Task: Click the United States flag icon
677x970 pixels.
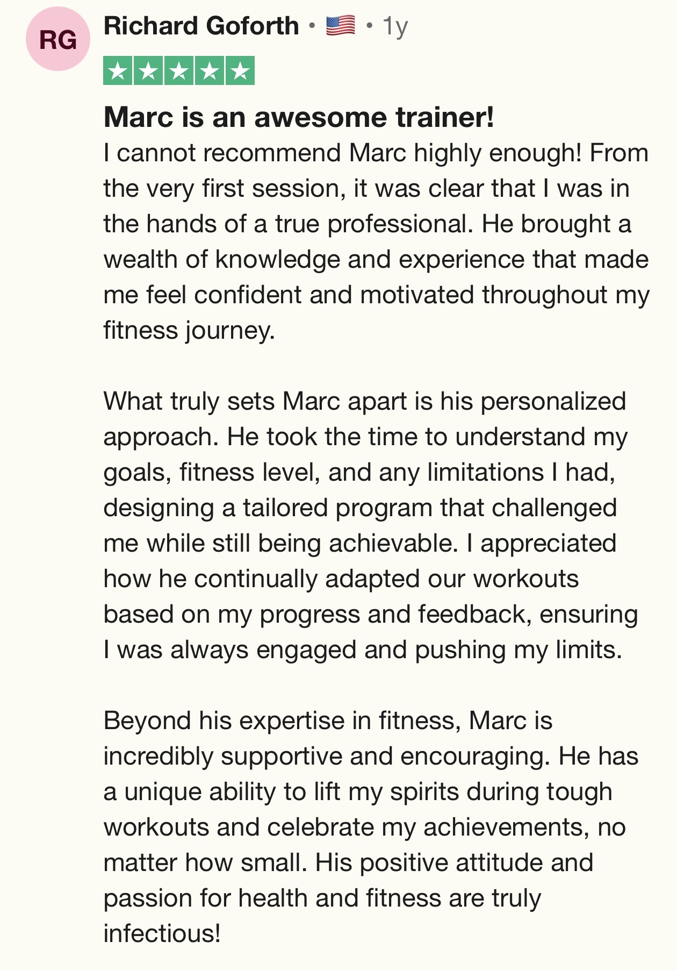Action: click(x=341, y=26)
